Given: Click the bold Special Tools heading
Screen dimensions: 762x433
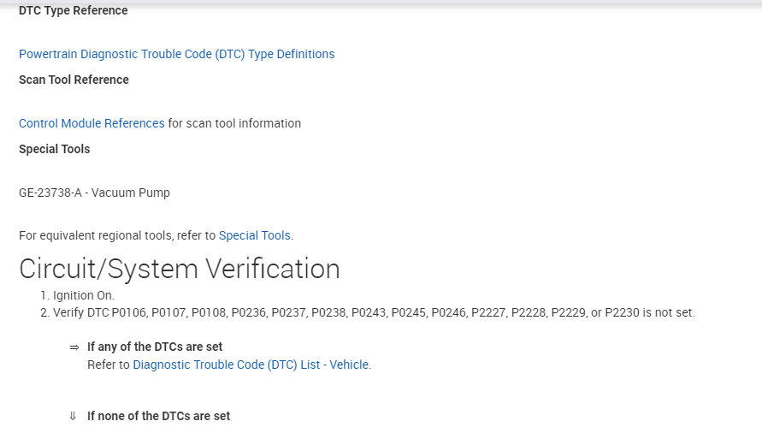Looking at the screenshot, I should tap(54, 149).
